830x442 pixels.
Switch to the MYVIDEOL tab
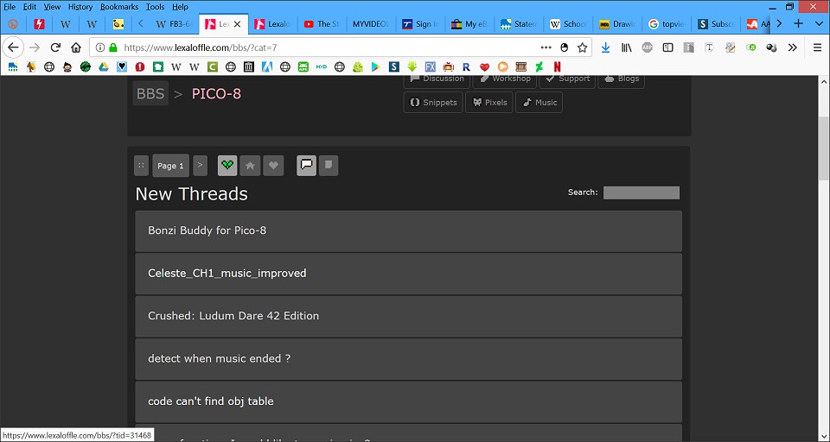(x=371, y=24)
